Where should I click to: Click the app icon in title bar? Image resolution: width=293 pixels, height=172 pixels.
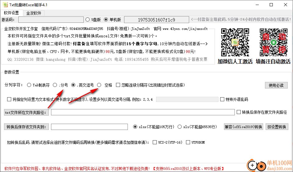[x=5, y=5]
